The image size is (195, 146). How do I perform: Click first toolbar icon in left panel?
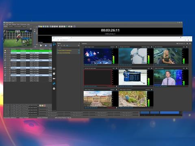point(59,45)
